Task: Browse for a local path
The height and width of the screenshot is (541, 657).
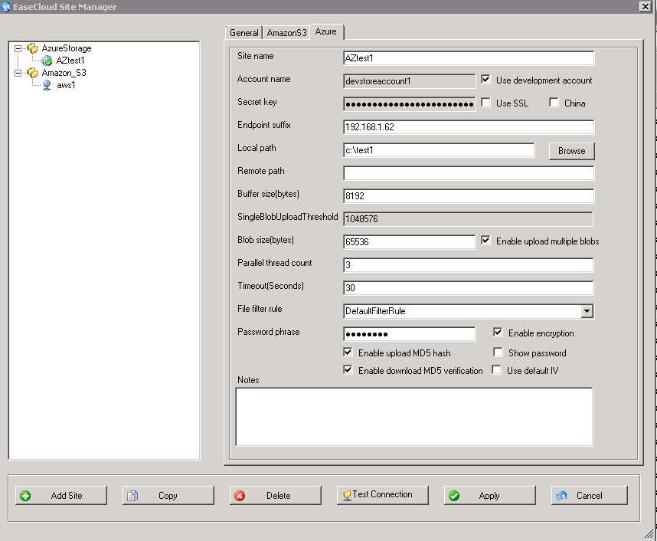Action: pyautogui.click(x=571, y=151)
